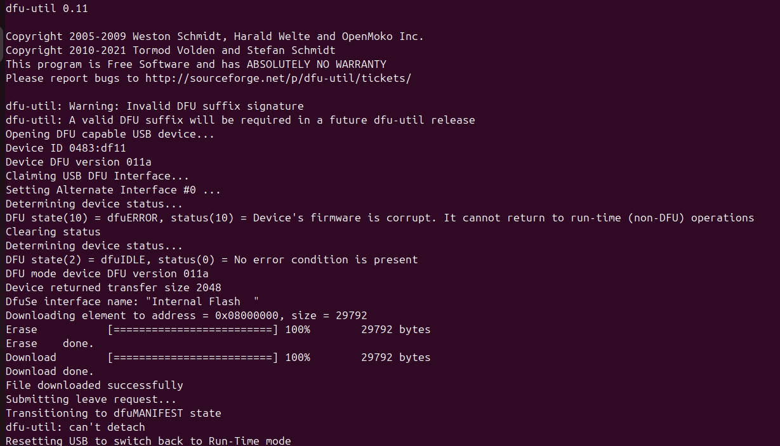
Task: Click the Device ID 0483:df11 text
Action: point(65,148)
